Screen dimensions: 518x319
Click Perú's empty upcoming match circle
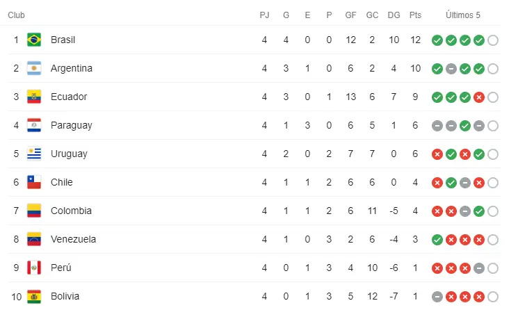pyautogui.click(x=492, y=268)
